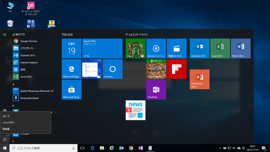Viewport: 270px width, 152px height.
Task: Click the taskbar search box ここに入力して検索
Action: tap(43, 148)
